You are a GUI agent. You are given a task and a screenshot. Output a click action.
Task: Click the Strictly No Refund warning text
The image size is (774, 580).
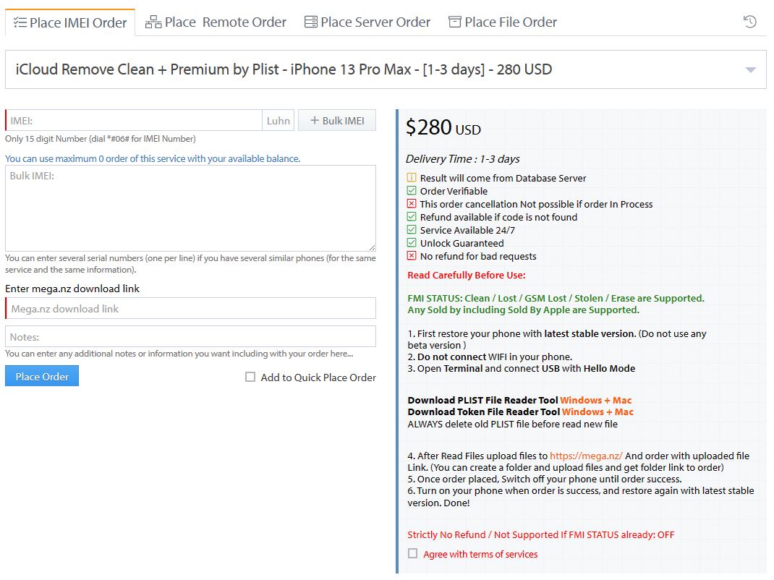pyautogui.click(x=541, y=534)
